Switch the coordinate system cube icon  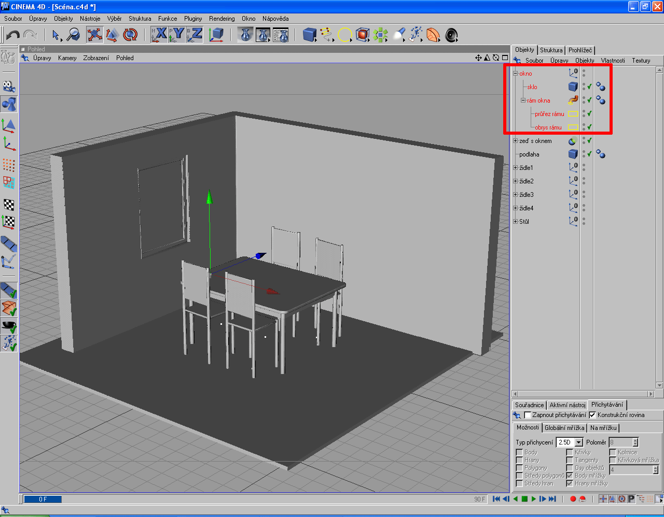pyautogui.click(x=216, y=35)
